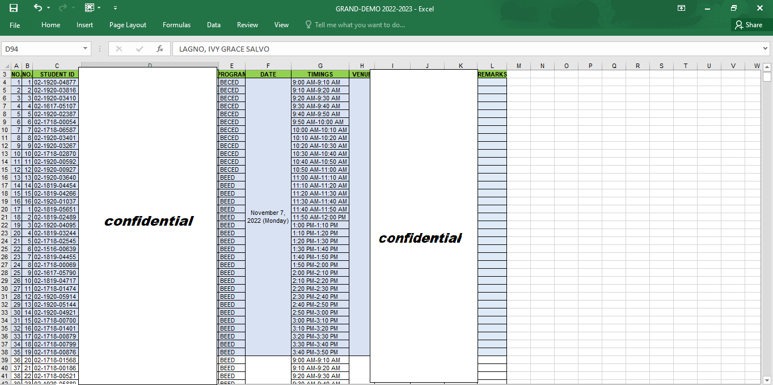Select column F header
773x385 pixels.
(268, 66)
